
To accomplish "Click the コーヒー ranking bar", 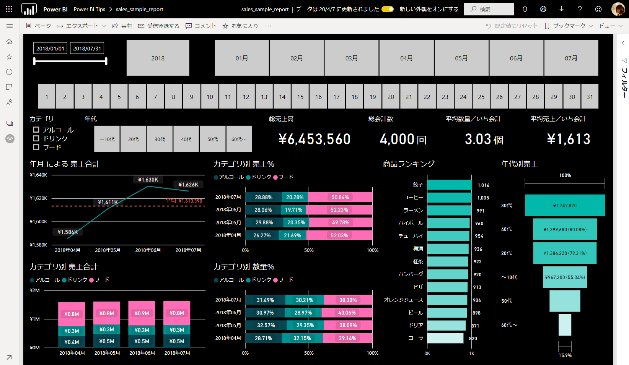I will pos(449,198).
